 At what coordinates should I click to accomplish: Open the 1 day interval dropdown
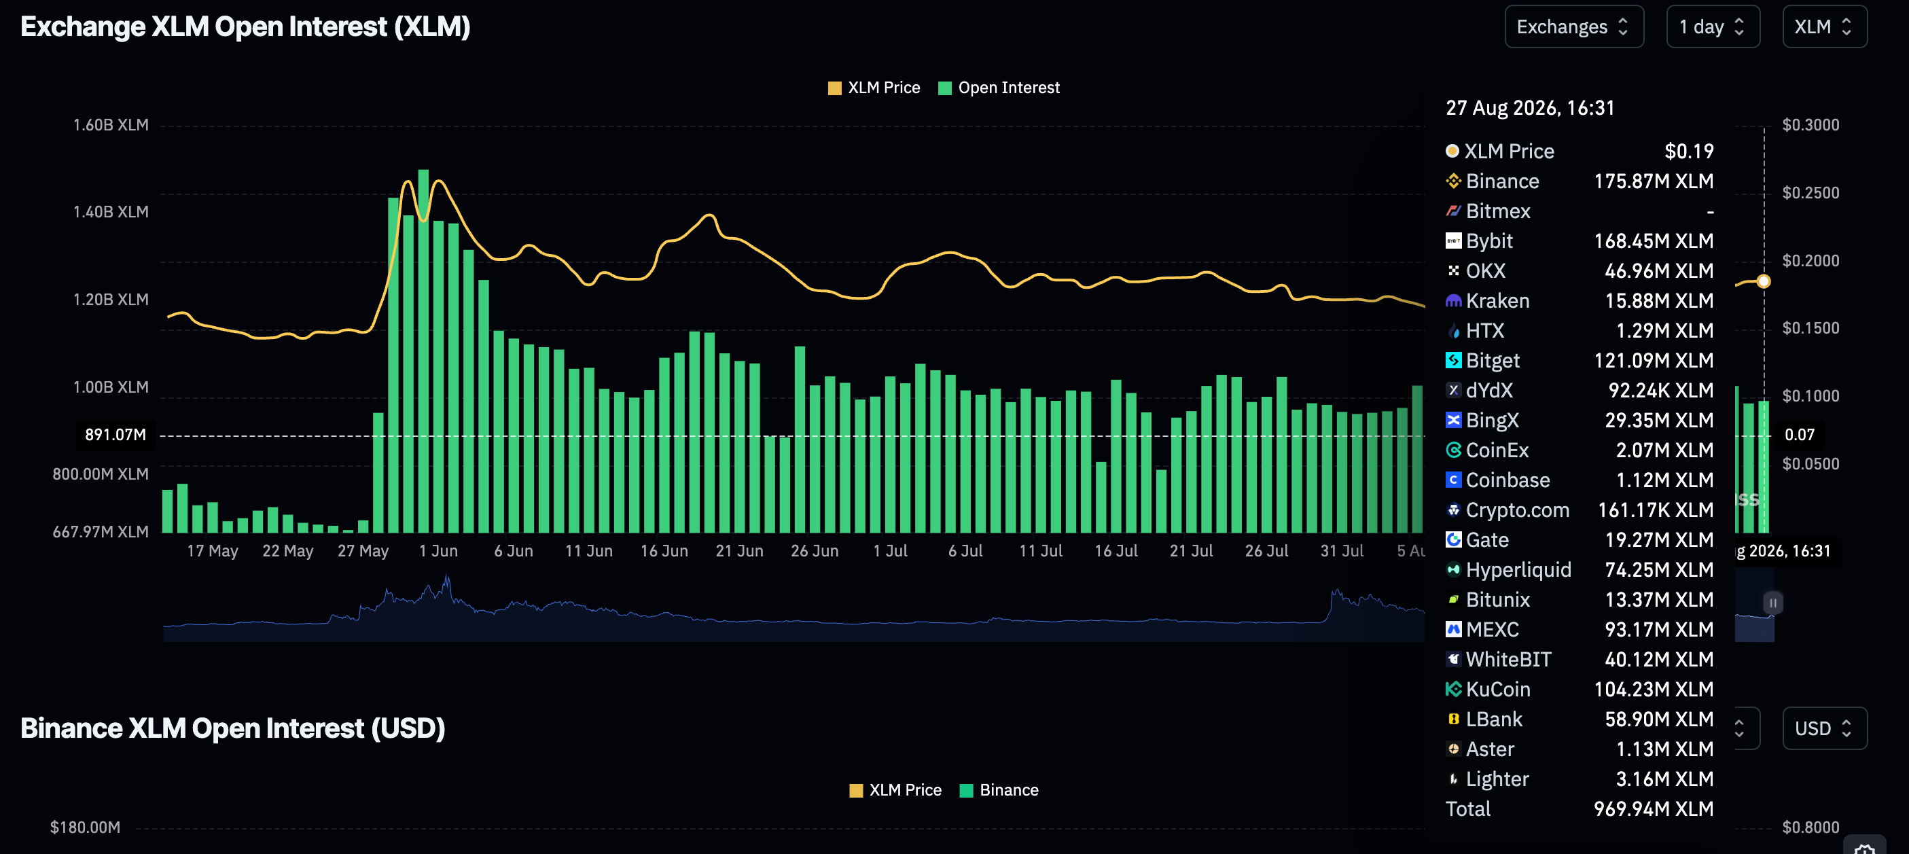[x=1712, y=26]
